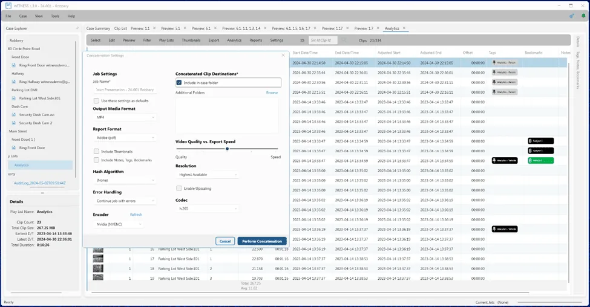Click Perform Concatenation button
The image size is (590, 307).
[x=262, y=241]
